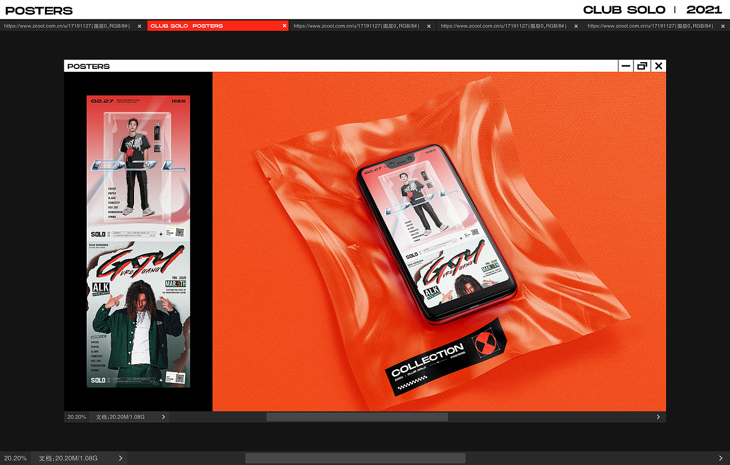Viewport: 730px width, 465px height.
Task: Switch to the CLUB SOLO POSTERS tab
Action: click(x=217, y=26)
